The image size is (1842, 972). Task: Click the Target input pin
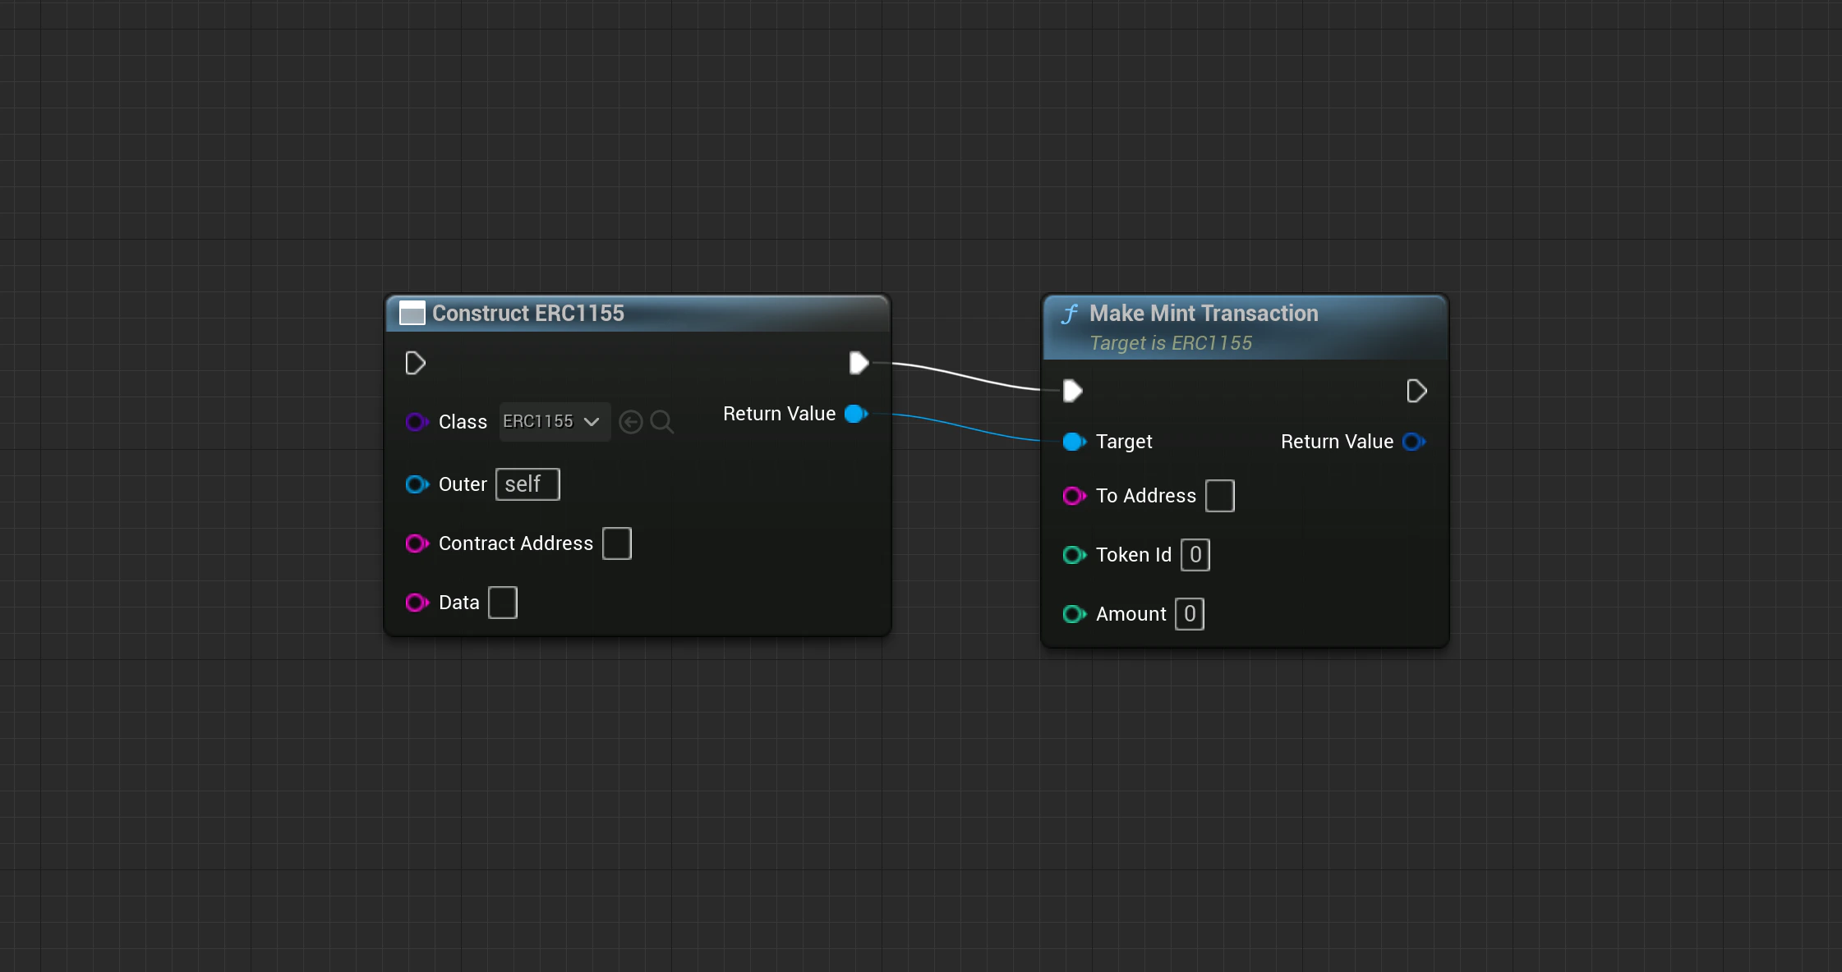[1074, 442]
